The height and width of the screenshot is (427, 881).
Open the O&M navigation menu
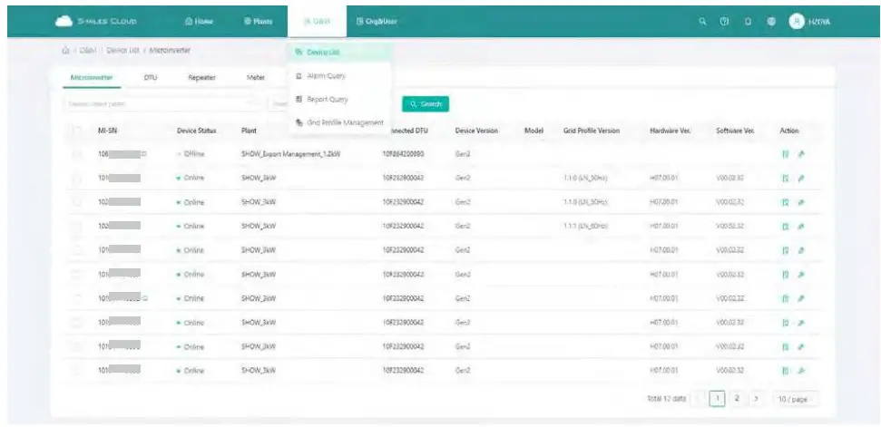click(x=317, y=22)
